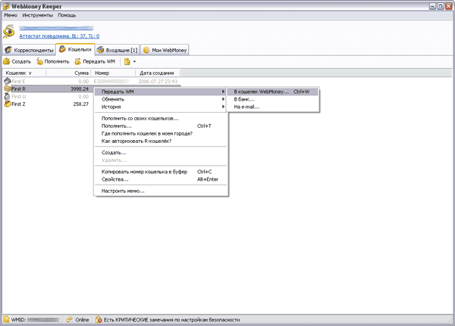Screen dimensions: 455x326
Task: Click the Create wallet coin icon
Action: [x=7, y=61]
